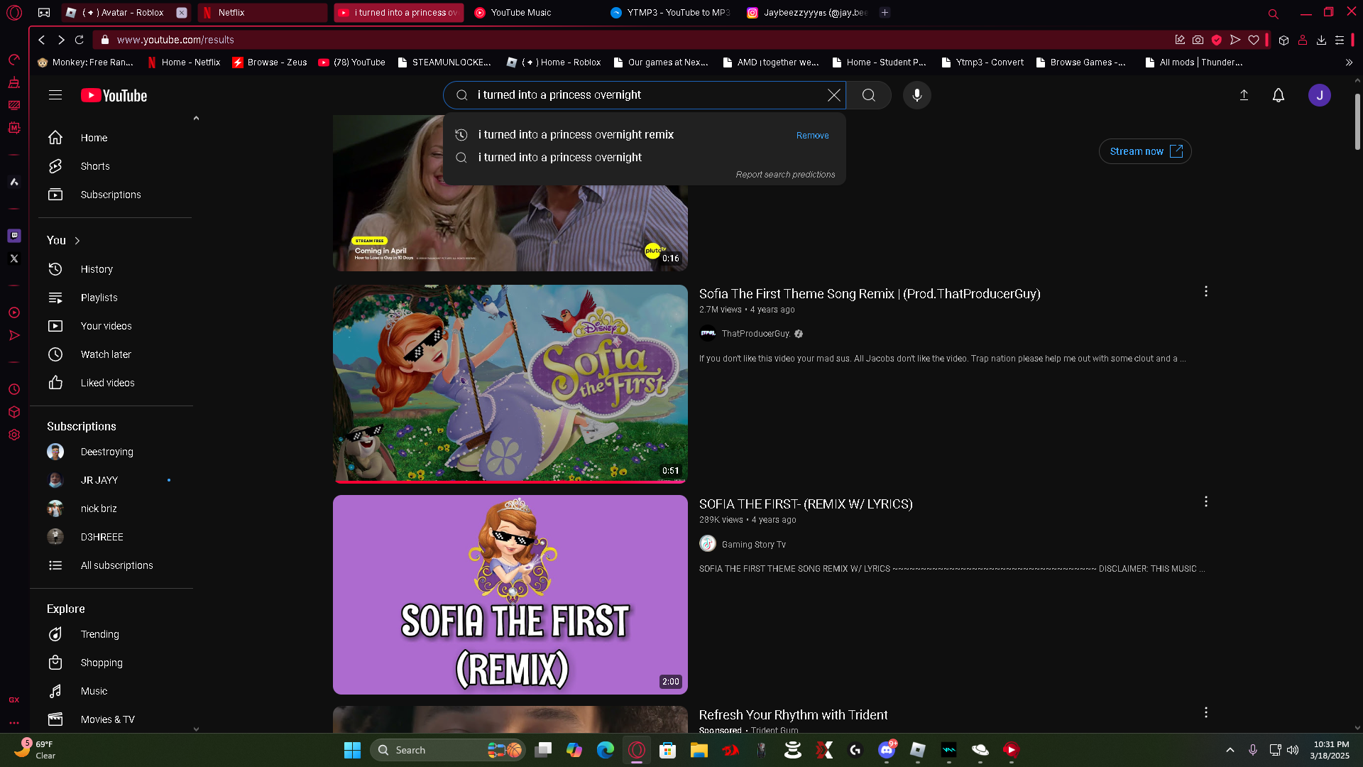Image resolution: width=1363 pixels, height=767 pixels.
Task: Click the browser address bar
Action: pyautogui.click(x=632, y=40)
